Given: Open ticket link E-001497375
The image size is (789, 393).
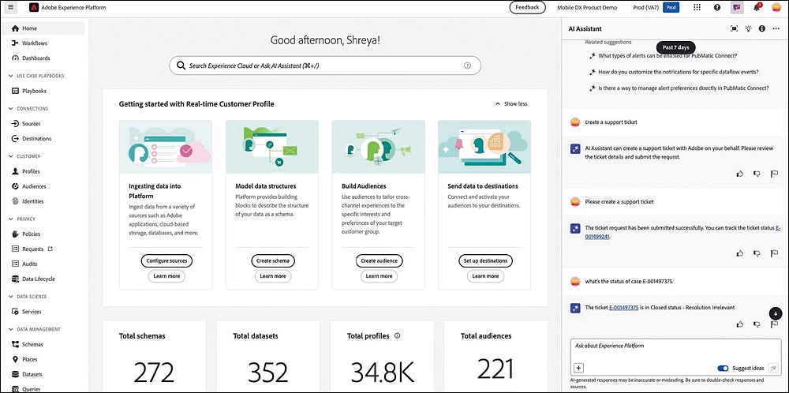Looking at the screenshot, I should (x=623, y=308).
